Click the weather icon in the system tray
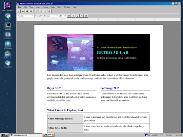The image size is (183, 137). [146, 135]
